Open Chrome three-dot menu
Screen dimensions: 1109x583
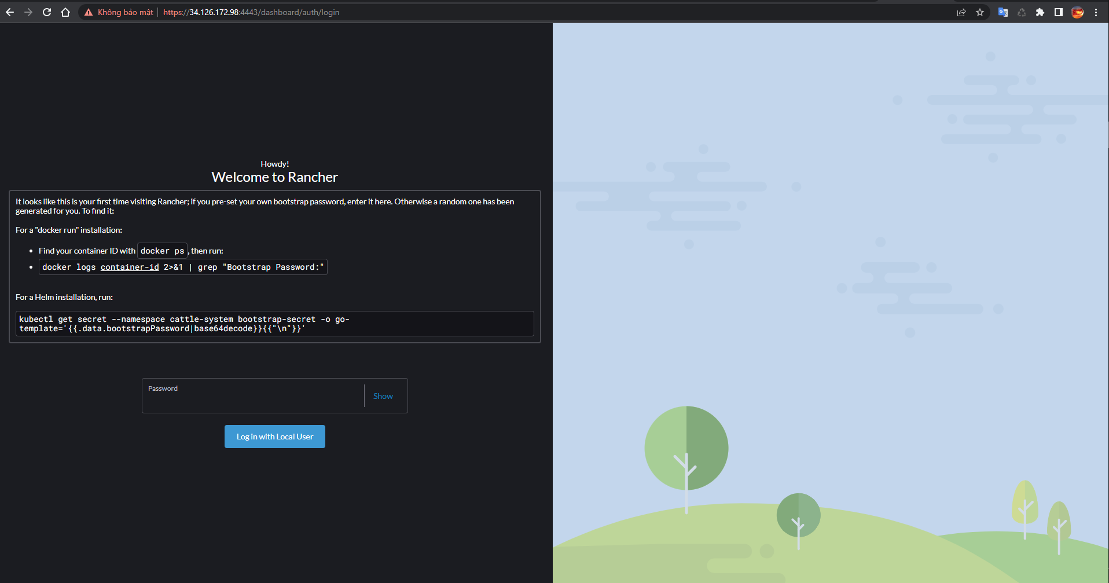[1096, 12]
